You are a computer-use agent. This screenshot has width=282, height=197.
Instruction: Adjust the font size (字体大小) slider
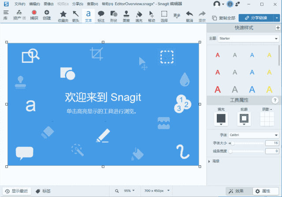pos(233,143)
